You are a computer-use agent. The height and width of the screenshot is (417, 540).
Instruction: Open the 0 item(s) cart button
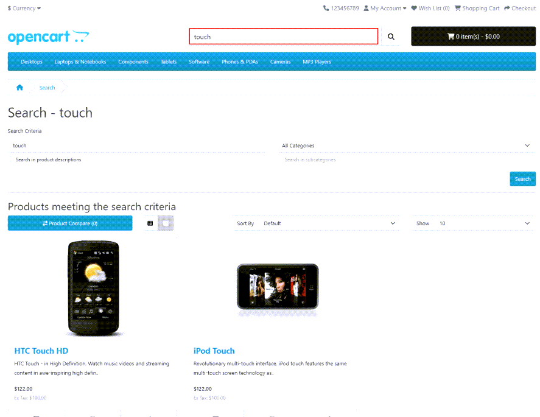coord(473,37)
